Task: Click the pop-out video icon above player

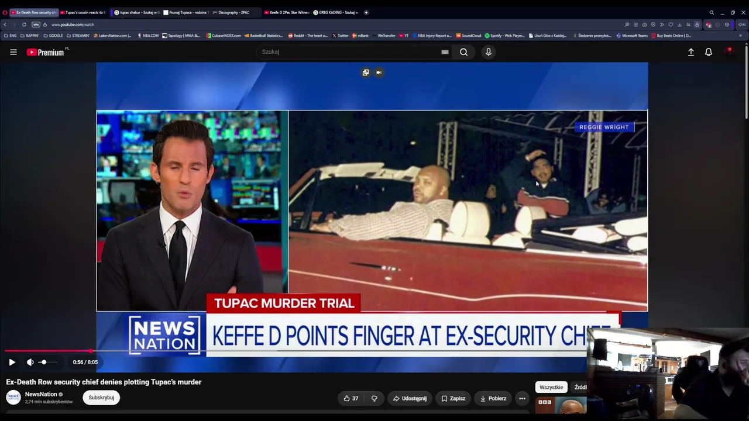Action: 366,73
